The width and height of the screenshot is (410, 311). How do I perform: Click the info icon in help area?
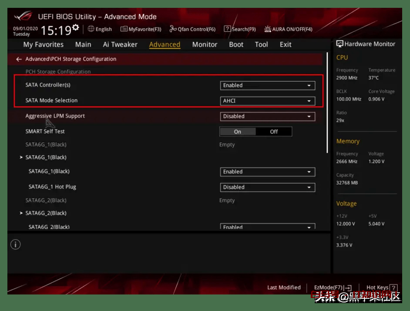pyautogui.click(x=15, y=244)
